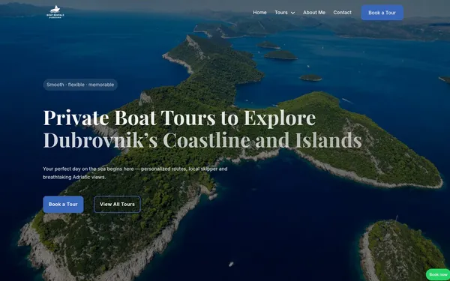Click the 'Your perfect day on the sea' paragraph
Viewport: 450px width, 281px height.
pyautogui.click(x=135, y=173)
